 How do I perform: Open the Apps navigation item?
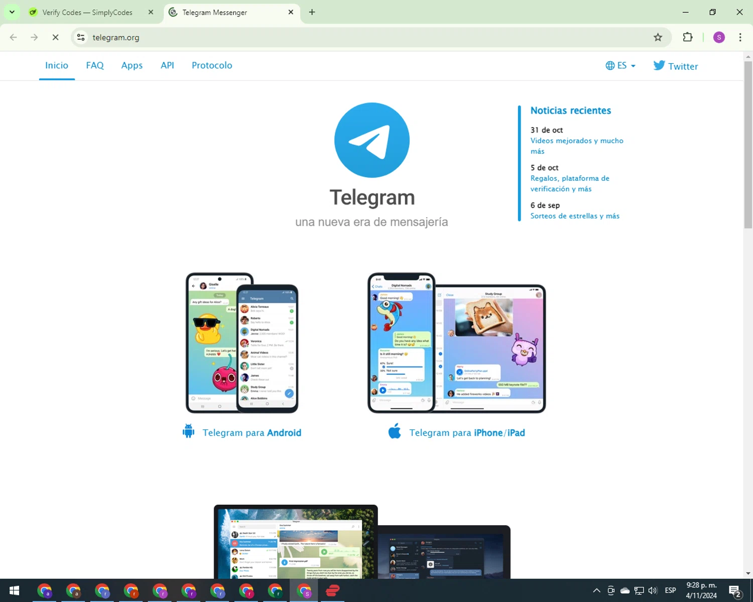pos(132,65)
